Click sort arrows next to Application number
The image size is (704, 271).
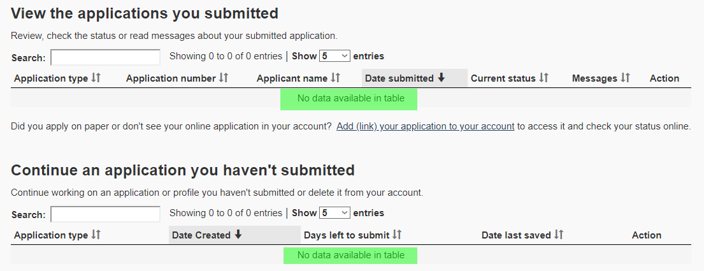224,78
